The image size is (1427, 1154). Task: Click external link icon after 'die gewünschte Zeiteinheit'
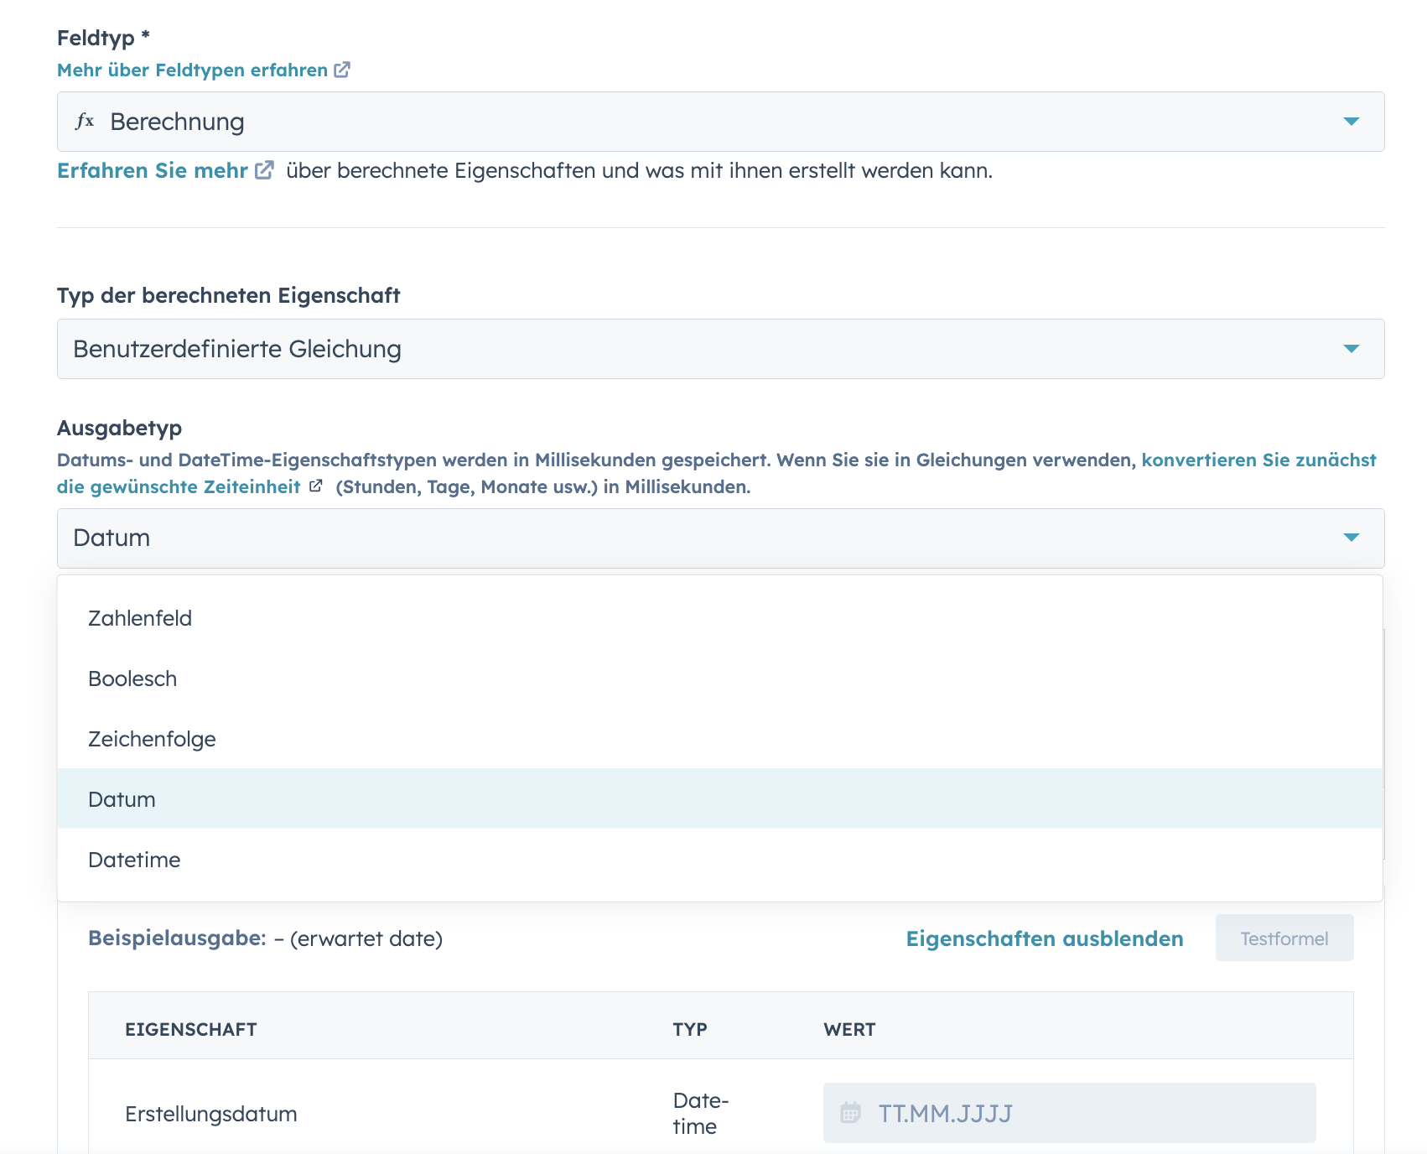[x=316, y=486]
